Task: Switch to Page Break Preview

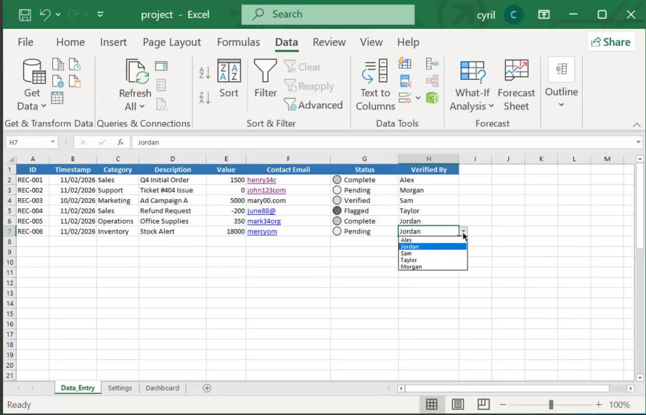Action: [483, 404]
